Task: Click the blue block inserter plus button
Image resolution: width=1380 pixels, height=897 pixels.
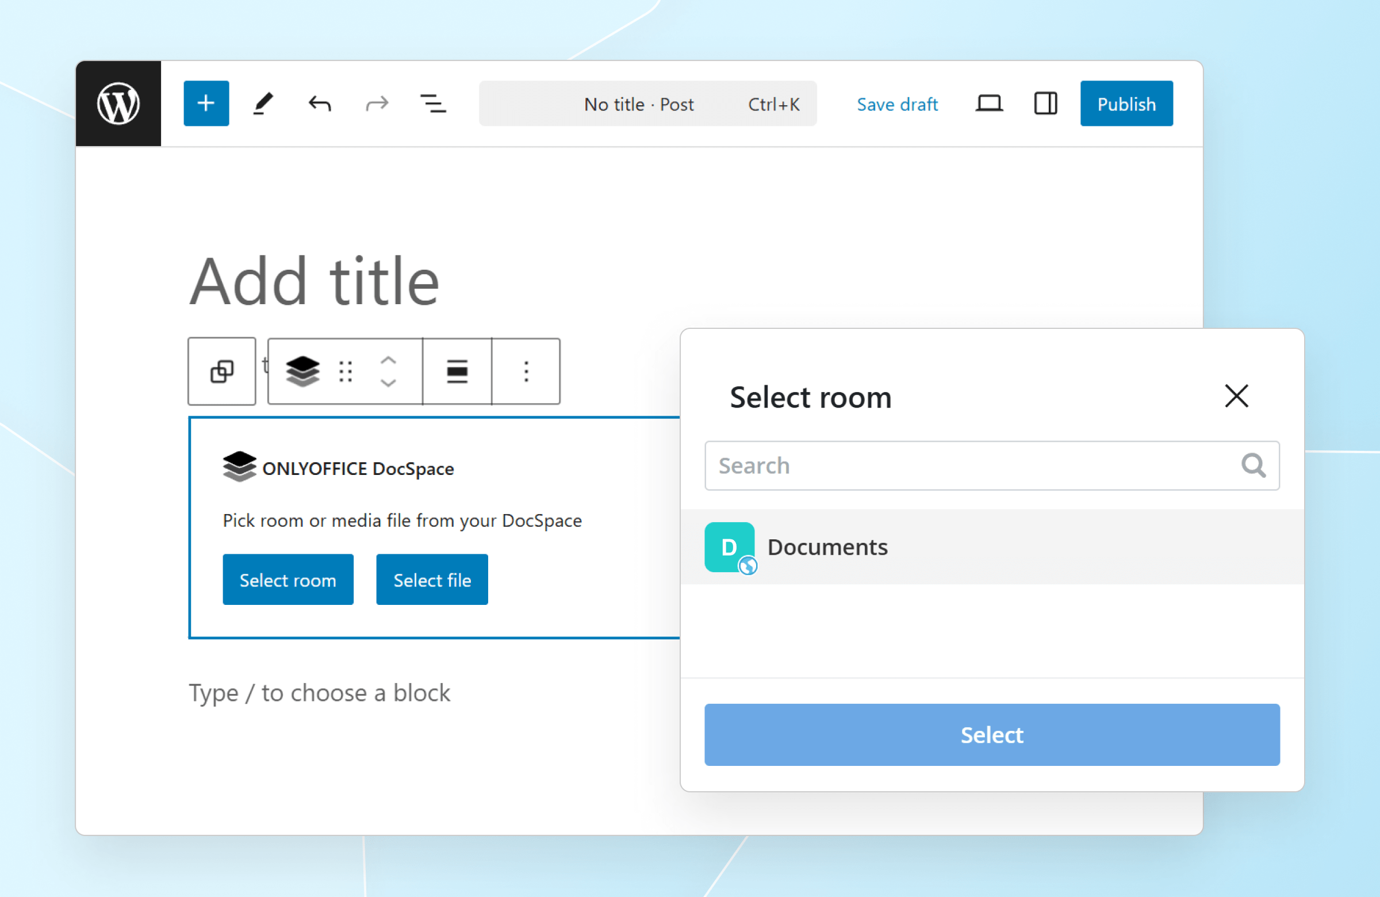Action: tap(206, 103)
